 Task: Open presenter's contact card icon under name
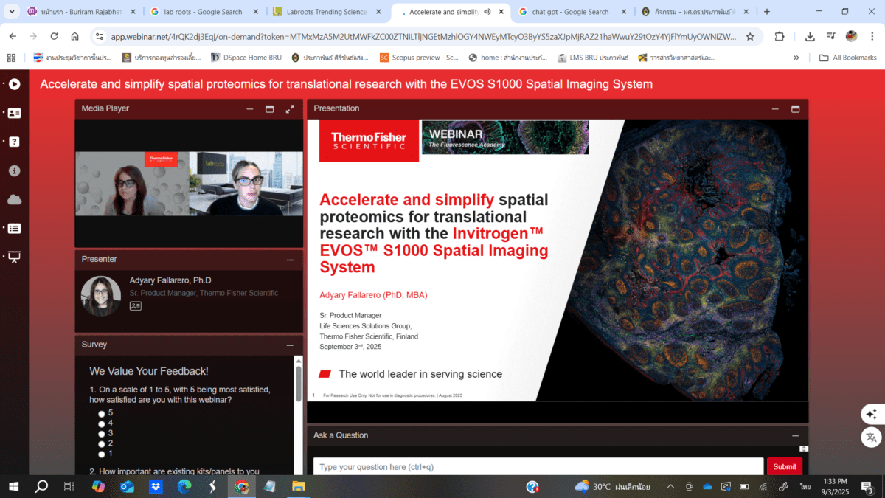pyautogui.click(x=136, y=305)
